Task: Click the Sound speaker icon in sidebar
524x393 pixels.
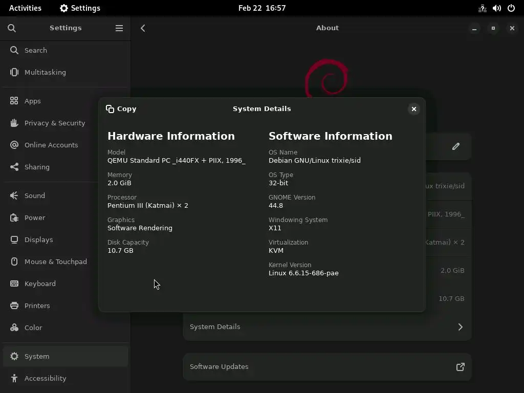Action: pyautogui.click(x=14, y=196)
